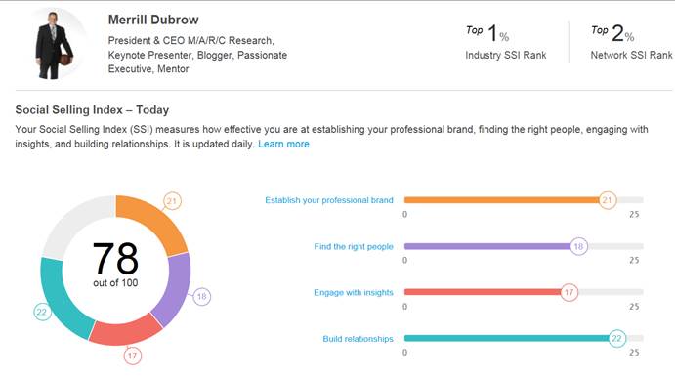Select the teal segment of the donut chart
Viewport: 675px width, 379px height.
[60, 297]
